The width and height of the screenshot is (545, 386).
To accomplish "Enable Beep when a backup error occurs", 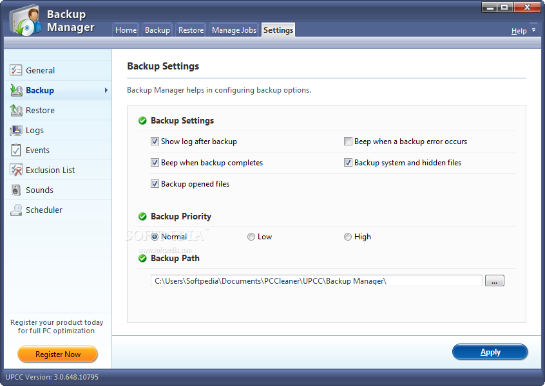I will coord(348,142).
